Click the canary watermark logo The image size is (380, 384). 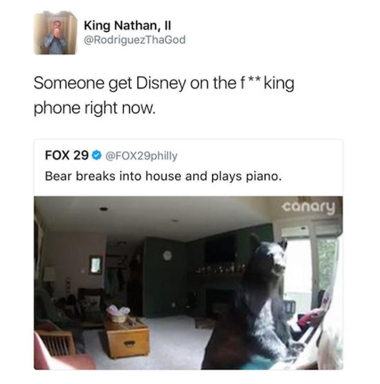(308, 207)
